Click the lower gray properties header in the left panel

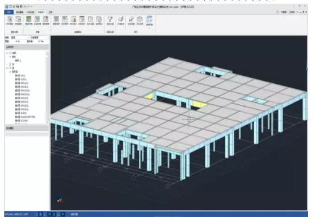[27, 128]
